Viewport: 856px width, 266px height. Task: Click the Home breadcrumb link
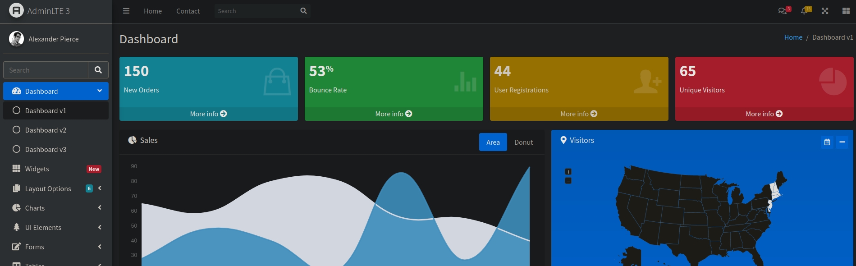click(x=793, y=37)
